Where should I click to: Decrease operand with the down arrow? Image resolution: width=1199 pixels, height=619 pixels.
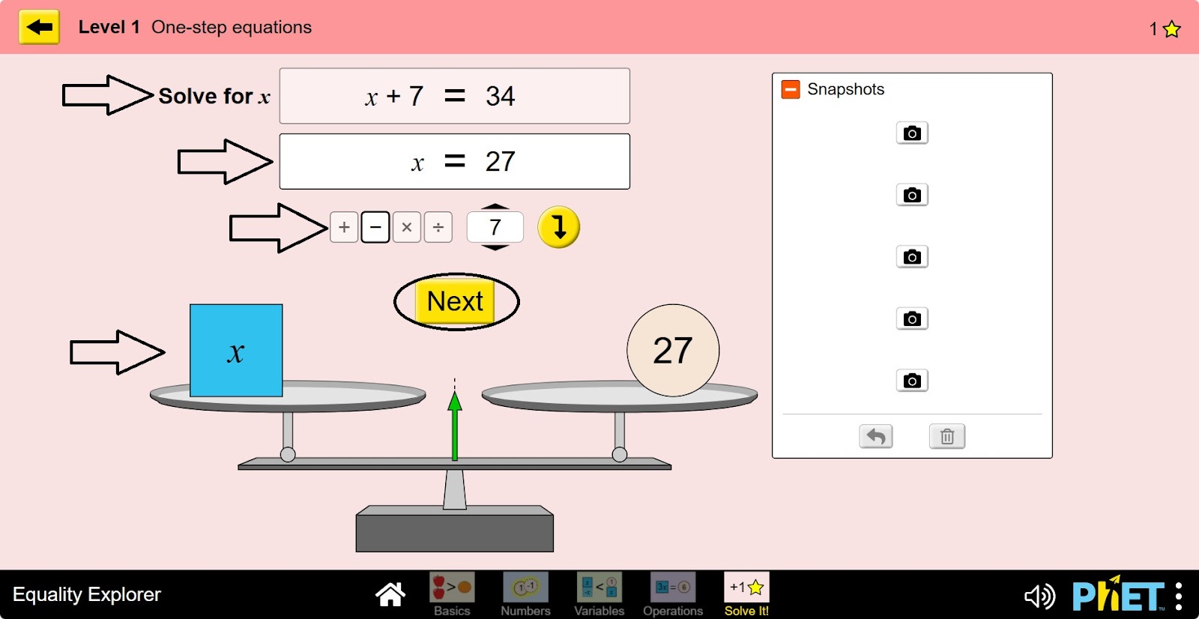[x=495, y=247]
